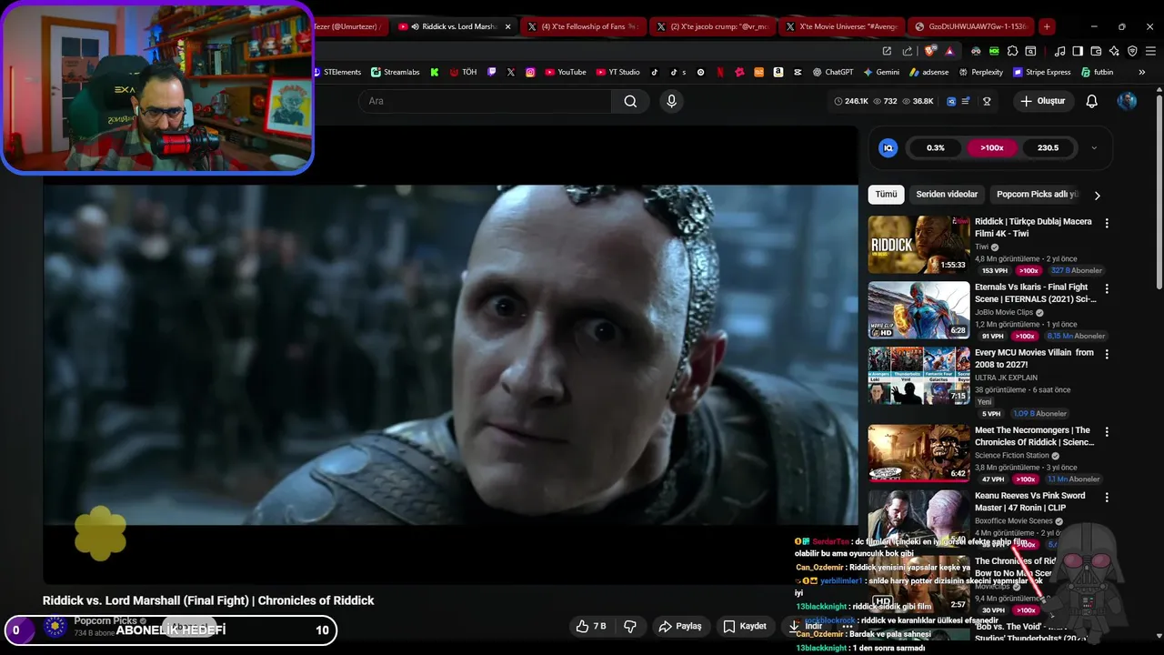
Task: Open the Perplexity bookmark
Action: 980,72
